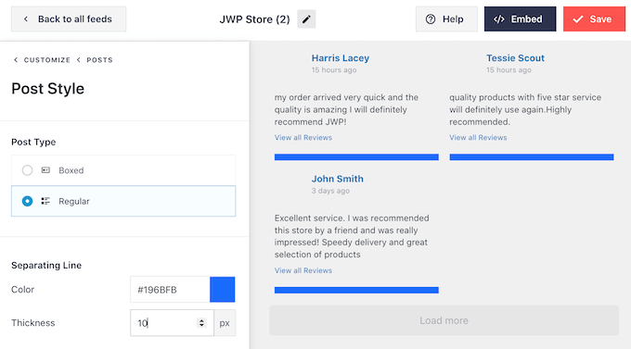Go back to the Customize breadcrumb

coord(46,60)
